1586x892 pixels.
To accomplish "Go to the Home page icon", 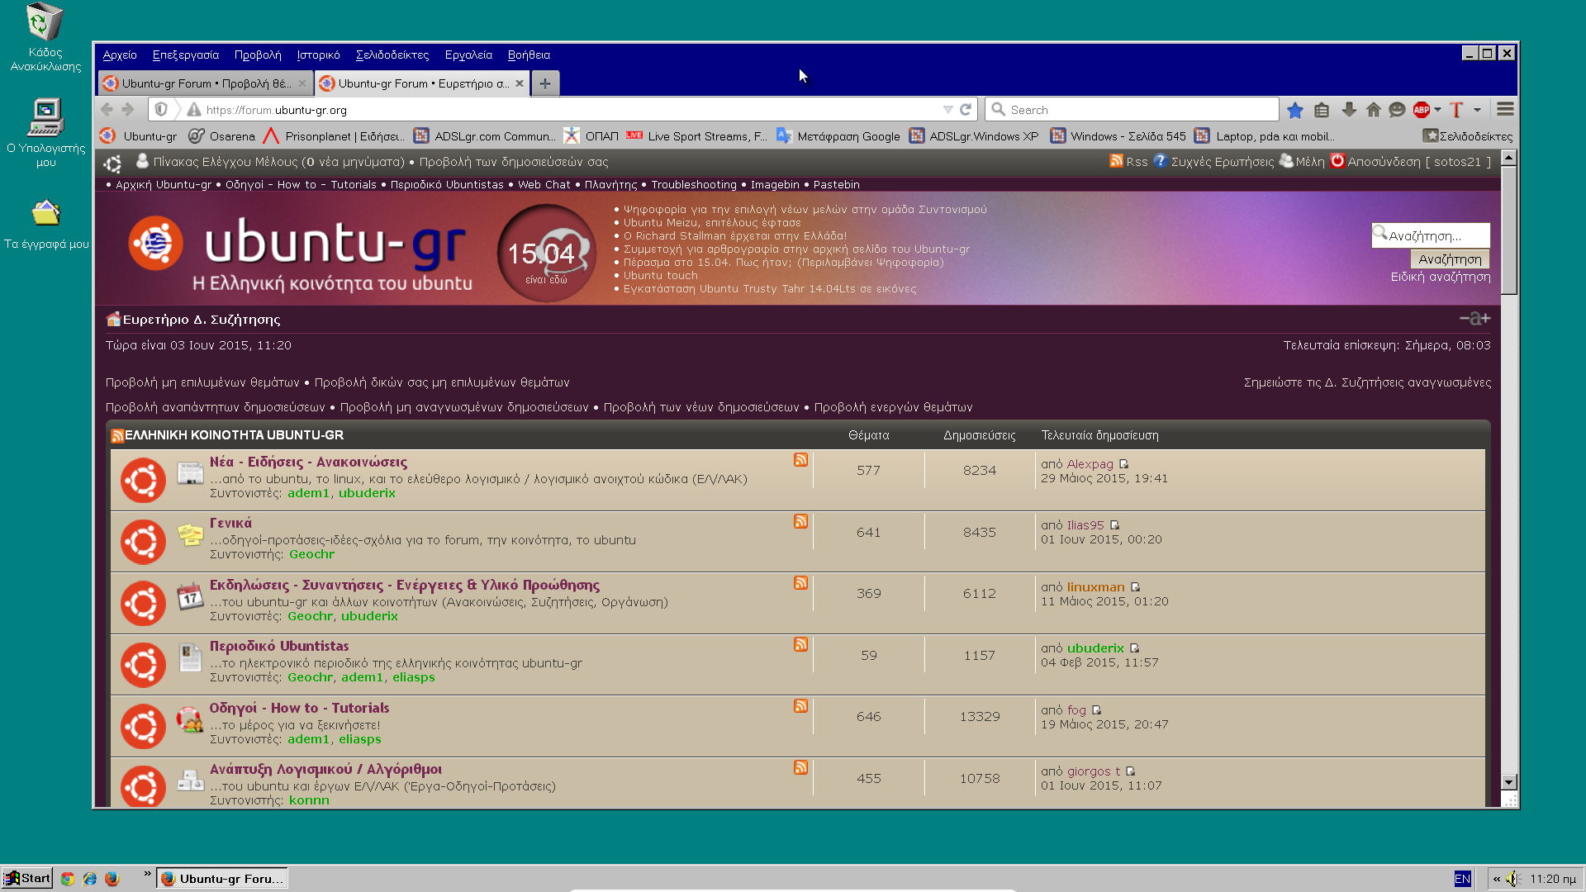I will tap(1373, 110).
